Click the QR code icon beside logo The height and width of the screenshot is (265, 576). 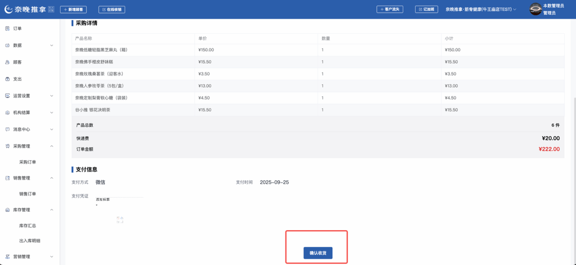point(51,9)
